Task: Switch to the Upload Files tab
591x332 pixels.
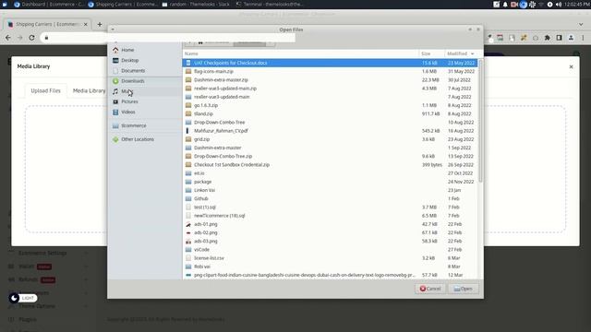Action: (45, 90)
